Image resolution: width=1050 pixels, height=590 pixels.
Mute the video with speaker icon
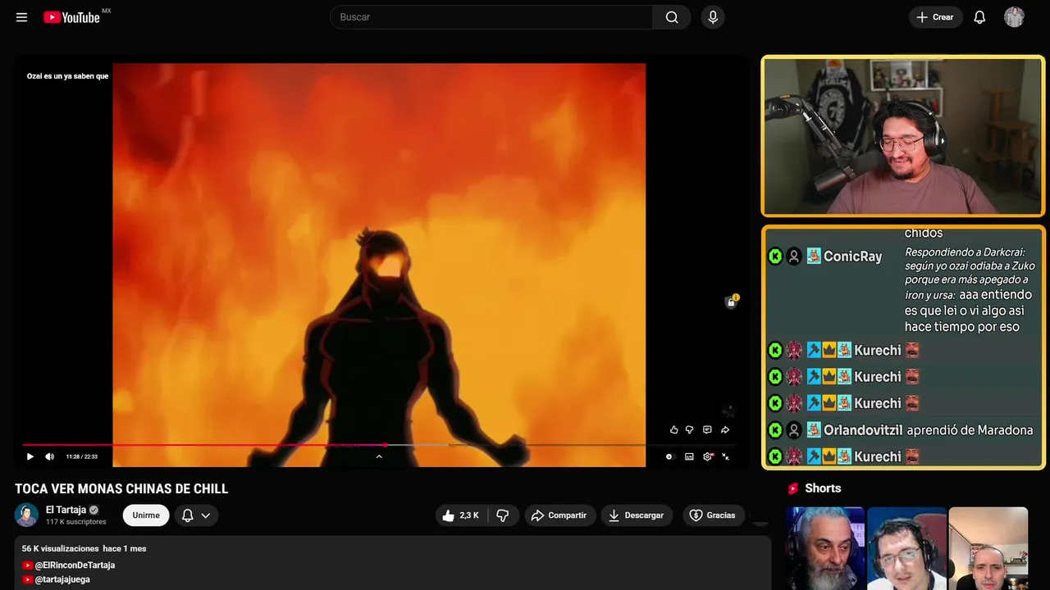49,456
